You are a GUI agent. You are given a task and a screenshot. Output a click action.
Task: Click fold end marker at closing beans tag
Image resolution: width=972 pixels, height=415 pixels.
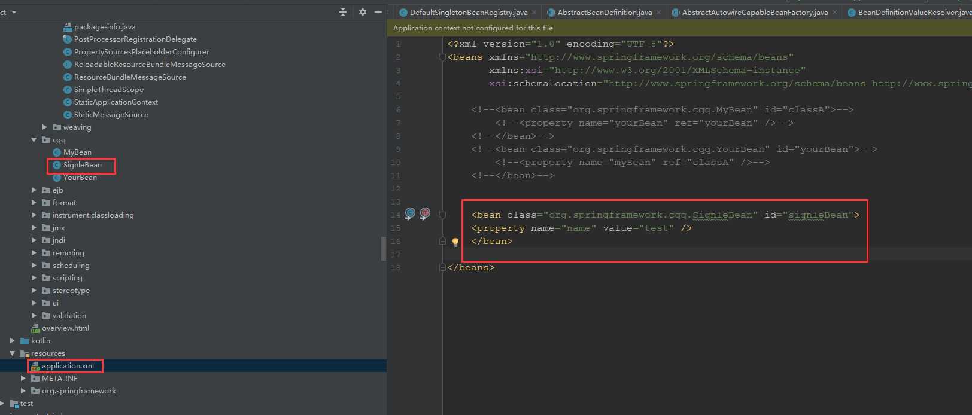point(442,268)
